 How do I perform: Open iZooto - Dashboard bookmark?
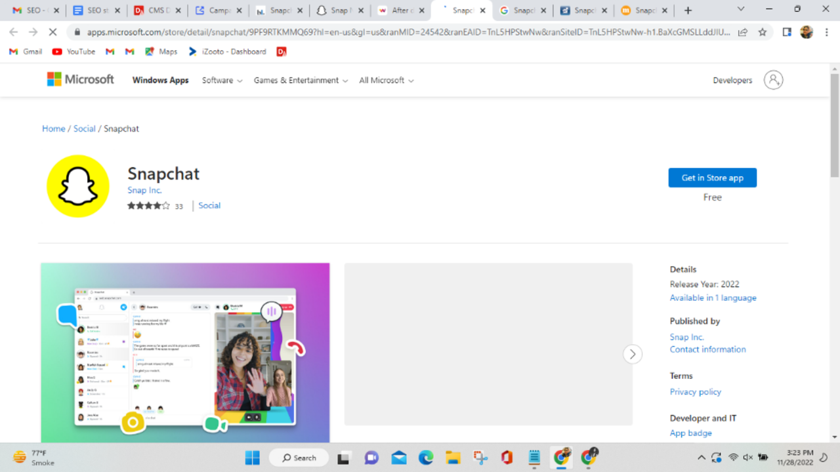(x=227, y=52)
